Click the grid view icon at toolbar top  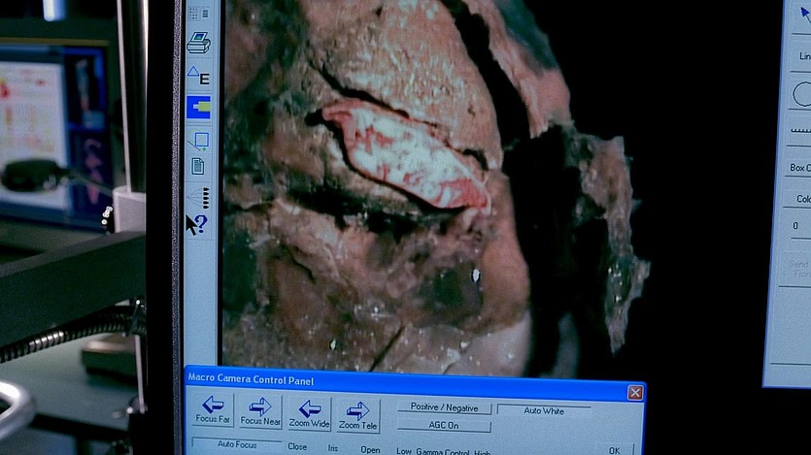(199, 14)
